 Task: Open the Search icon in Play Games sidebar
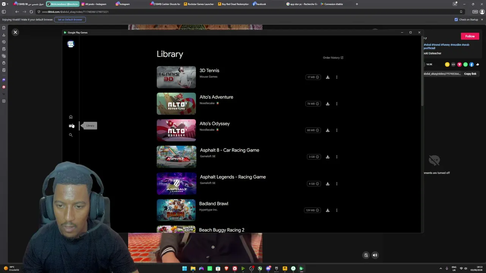(71, 135)
